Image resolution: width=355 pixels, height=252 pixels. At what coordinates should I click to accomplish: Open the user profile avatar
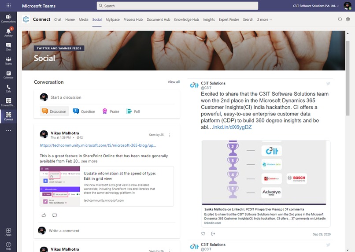click(348, 6)
